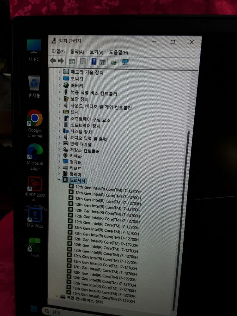Image resolution: width=237 pixels, height=316 pixels.
Task: Select the 저장소 컨트롤러 tree item
Action: click(85, 150)
